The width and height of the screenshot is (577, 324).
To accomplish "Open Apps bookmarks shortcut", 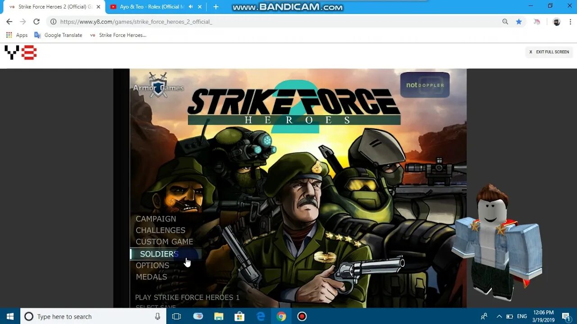I will [x=17, y=35].
